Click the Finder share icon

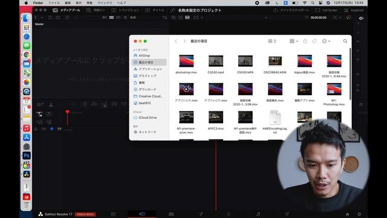point(305,41)
